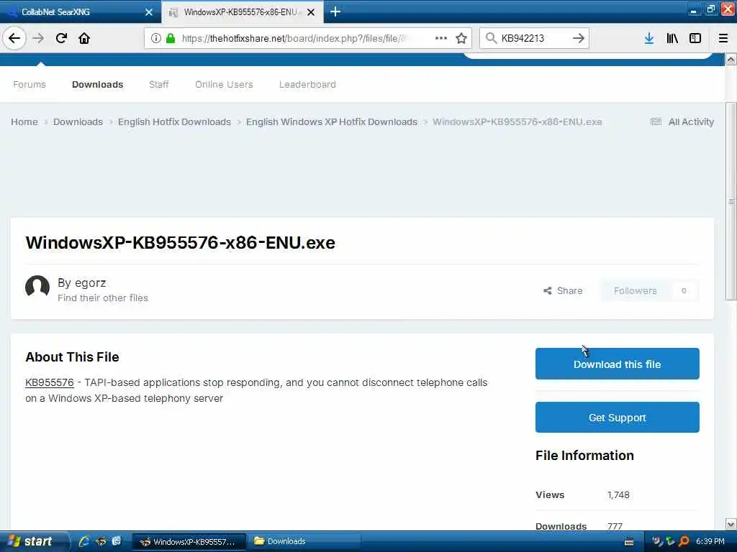Click the keyboard icon in the taskbar
737x552 pixels.
coord(629,542)
